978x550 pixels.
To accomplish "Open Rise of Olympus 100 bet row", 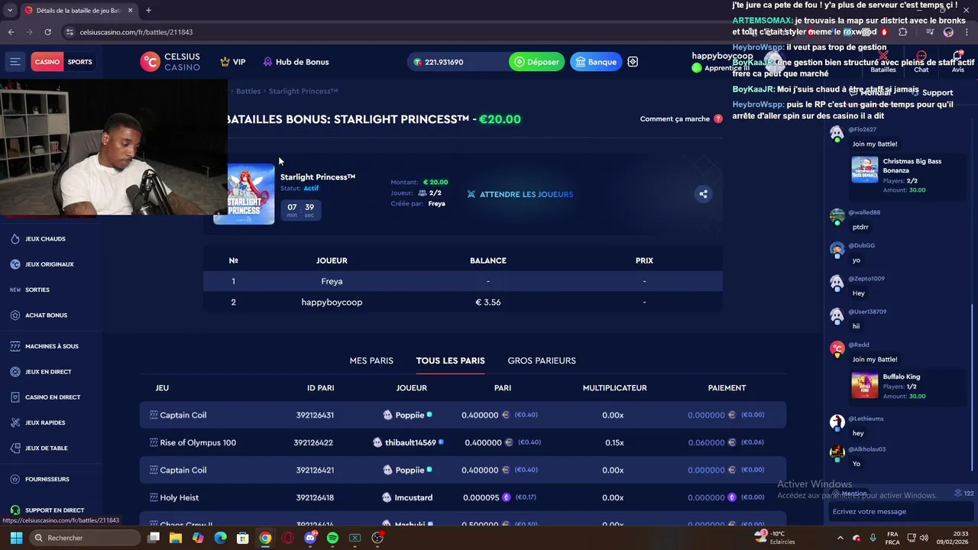I will pyautogui.click(x=462, y=442).
